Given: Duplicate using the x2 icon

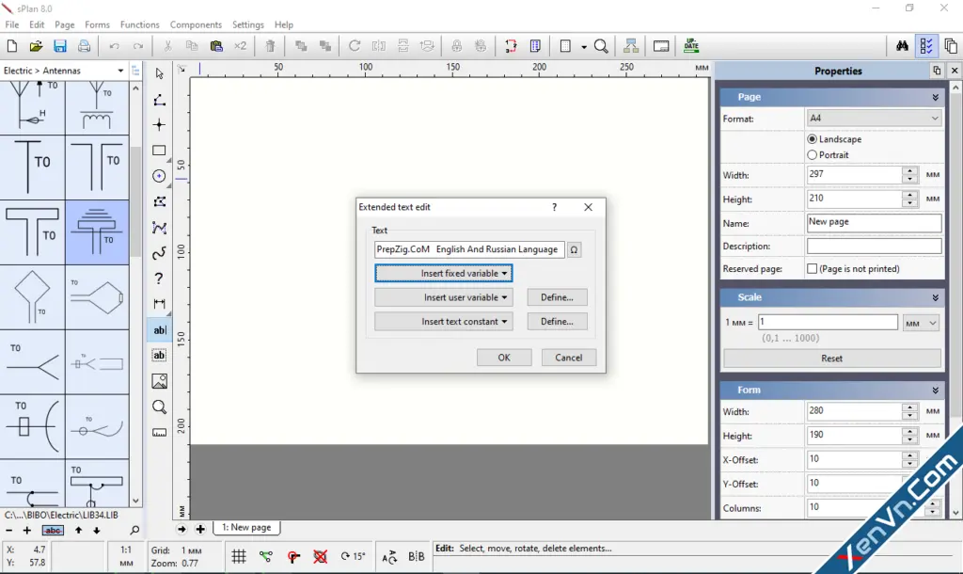Looking at the screenshot, I should point(240,46).
